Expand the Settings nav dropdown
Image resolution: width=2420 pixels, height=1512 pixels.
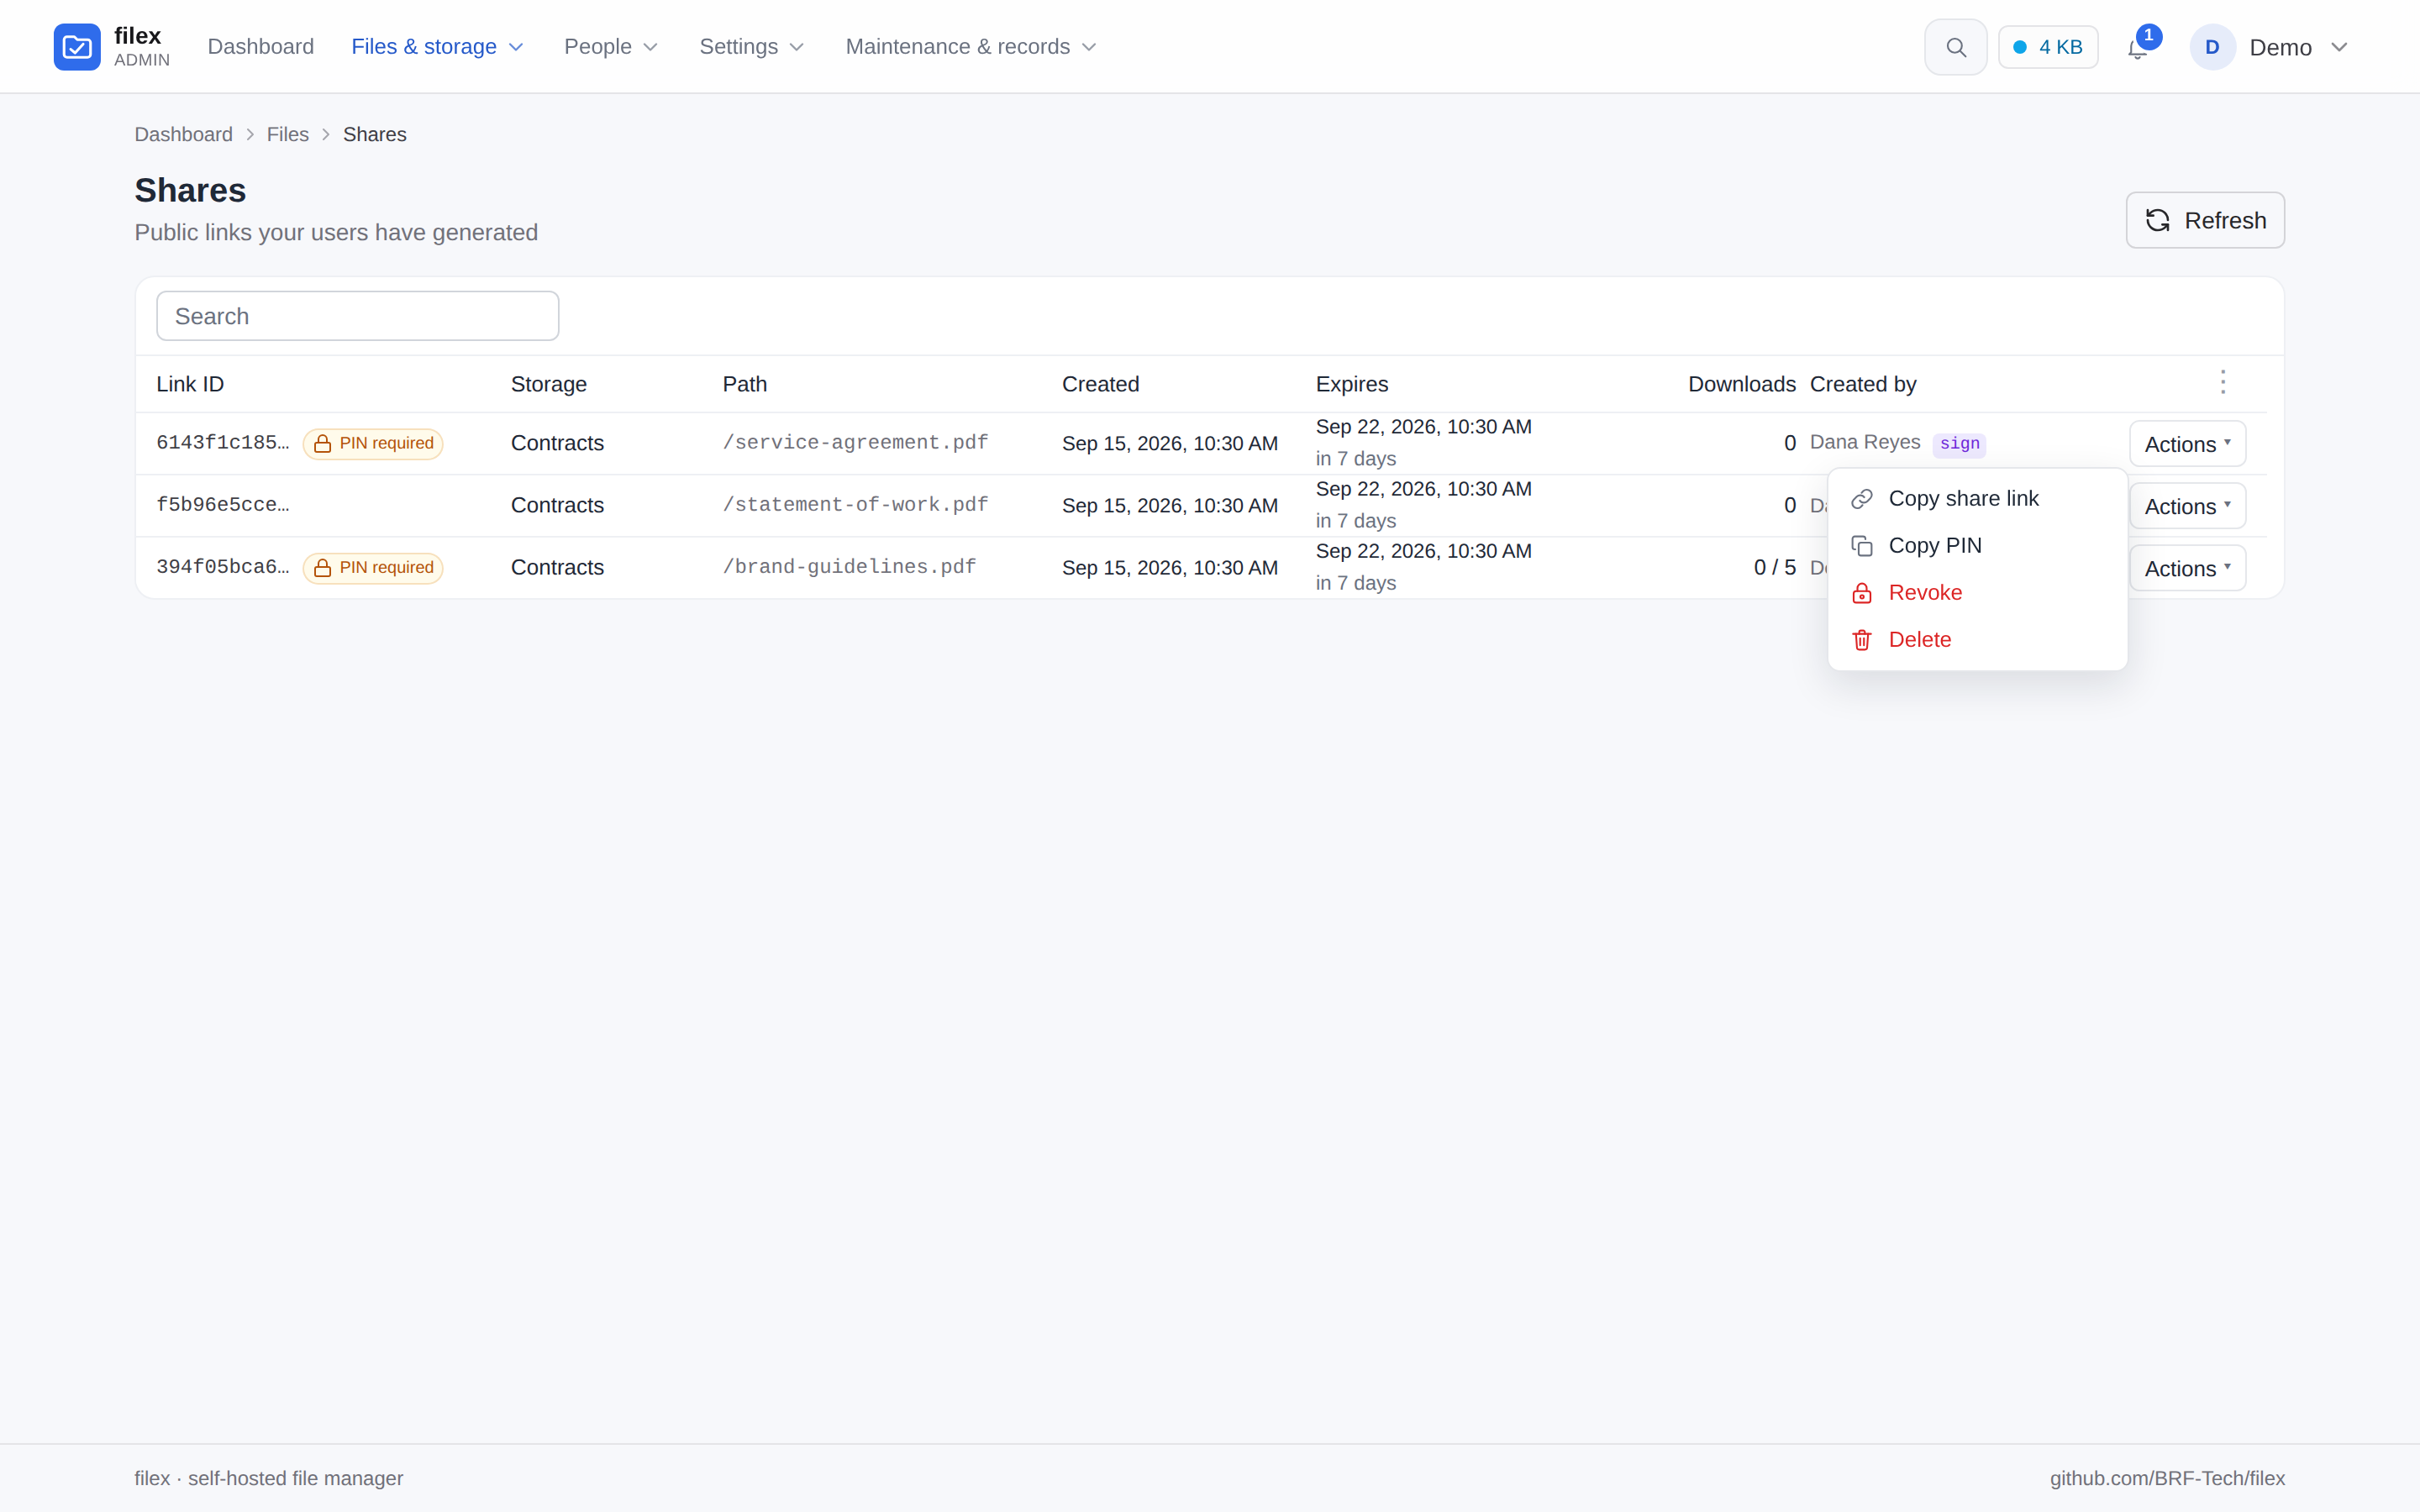pos(751,47)
